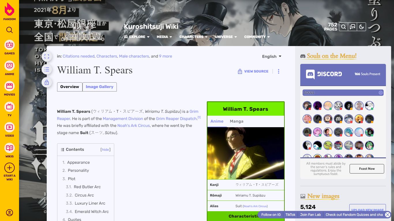Click View Source button

(253, 71)
